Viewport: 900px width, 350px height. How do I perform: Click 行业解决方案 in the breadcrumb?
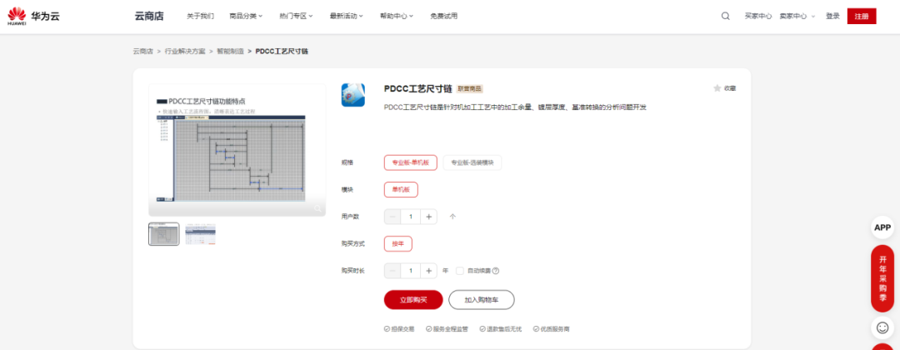[x=185, y=51]
